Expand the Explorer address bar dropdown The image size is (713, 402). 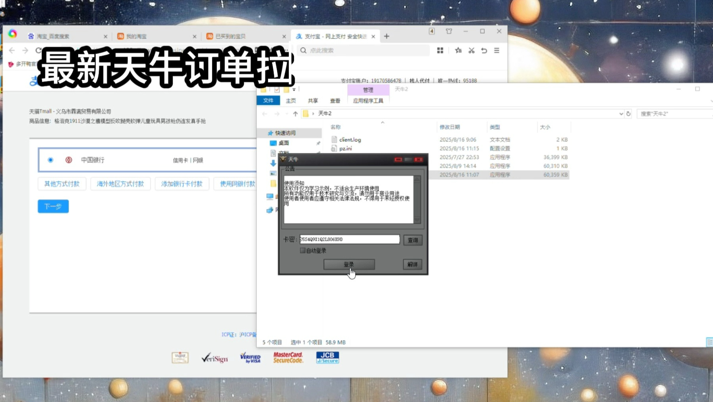(x=621, y=113)
